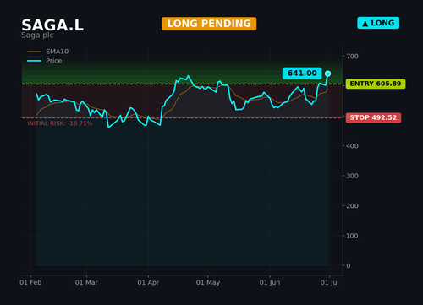Click the upward triangle in LONG badge
Screen dimensions: 423x305
tap(365, 24)
